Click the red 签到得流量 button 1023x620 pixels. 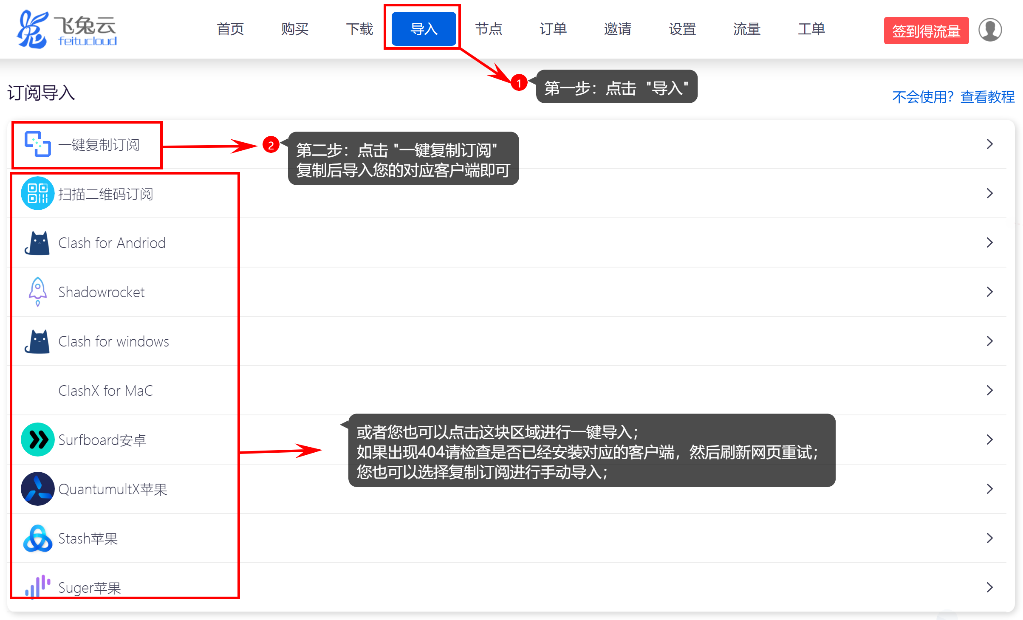[x=926, y=31]
